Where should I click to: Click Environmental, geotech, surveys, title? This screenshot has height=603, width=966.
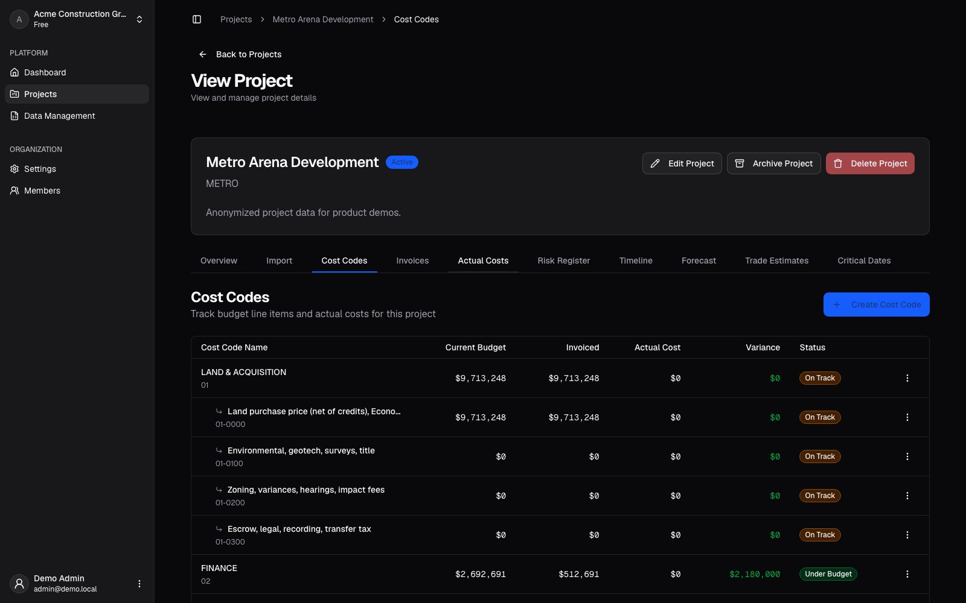click(x=301, y=450)
